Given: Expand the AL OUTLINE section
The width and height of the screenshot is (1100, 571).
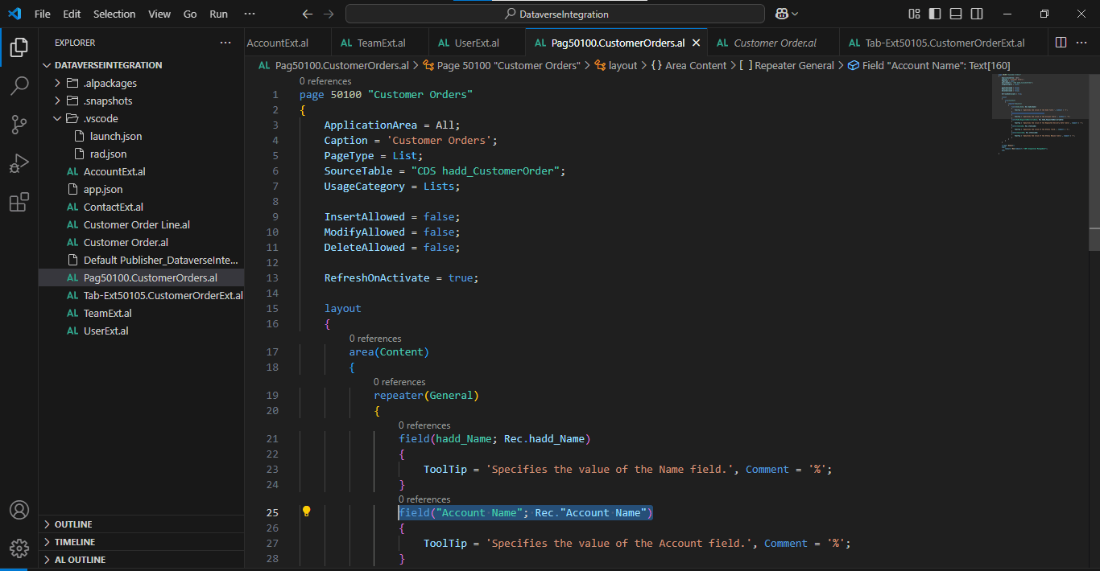Looking at the screenshot, I should pyautogui.click(x=80, y=560).
